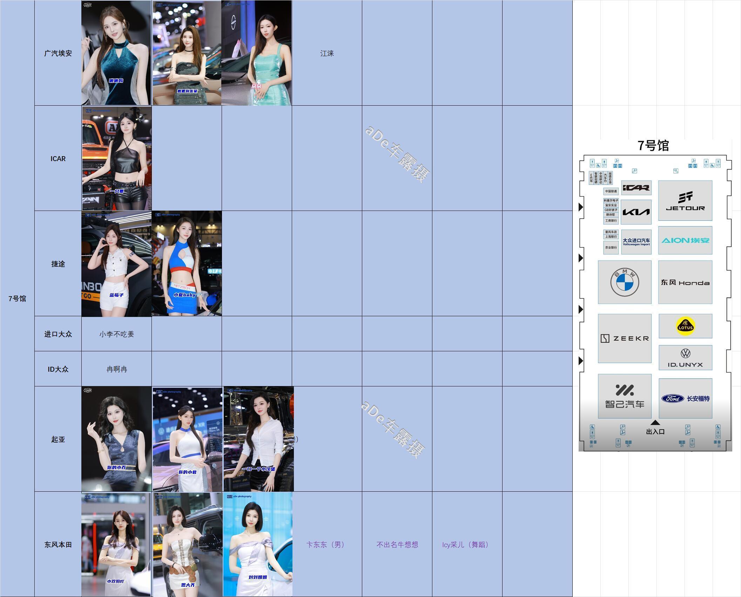Open the 刘刘姐姐 photo thumbnail

coord(258,544)
